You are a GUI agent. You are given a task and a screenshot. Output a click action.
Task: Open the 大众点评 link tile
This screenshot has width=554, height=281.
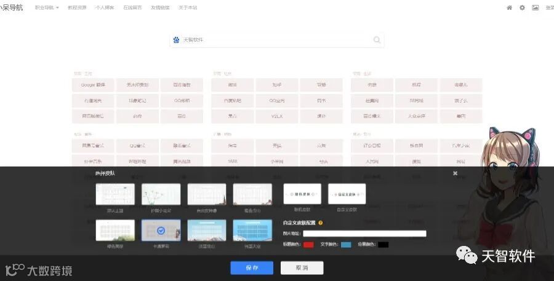tap(416, 116)
